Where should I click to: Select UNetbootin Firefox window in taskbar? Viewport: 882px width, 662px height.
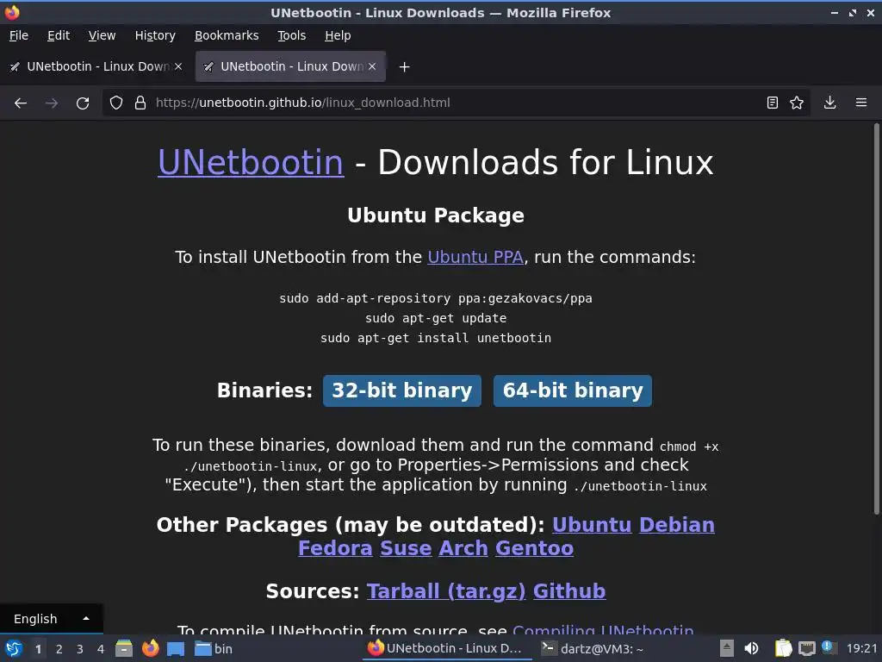tap(445, 649)
